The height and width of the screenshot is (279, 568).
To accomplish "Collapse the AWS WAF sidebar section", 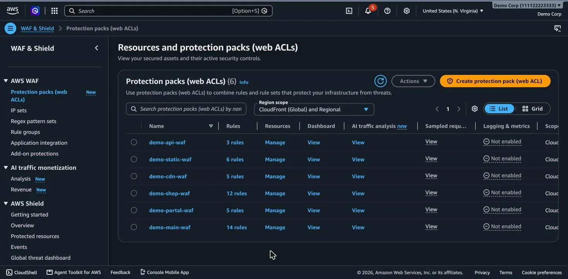I will pyautogui.click(x=6, y=81).
